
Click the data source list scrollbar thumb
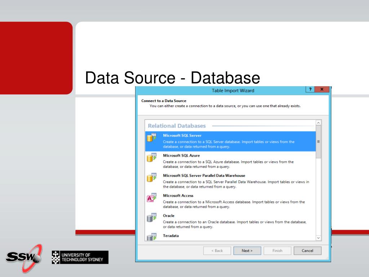coord(319,141)
